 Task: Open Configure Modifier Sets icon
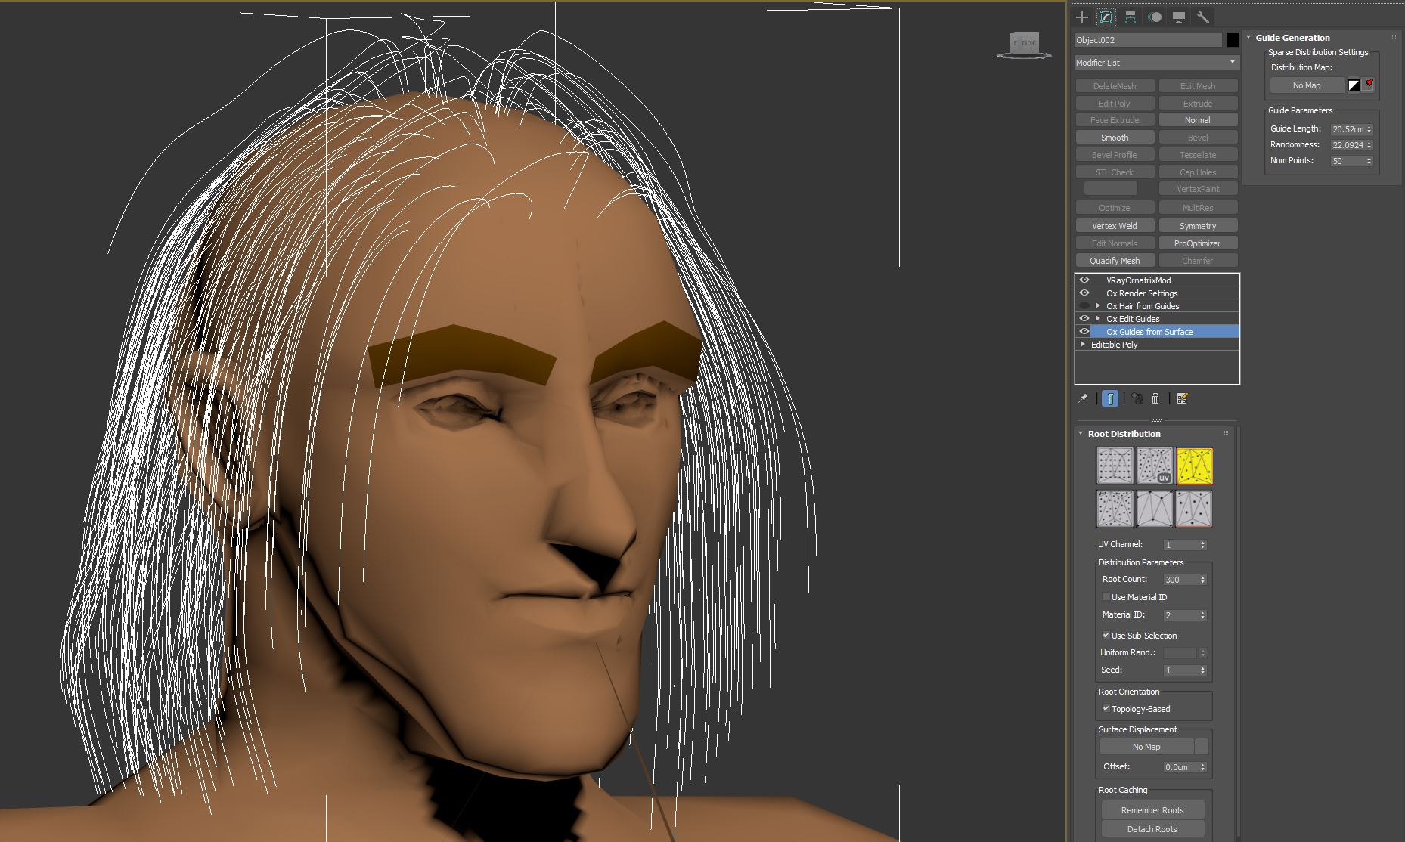[1183, 398]
